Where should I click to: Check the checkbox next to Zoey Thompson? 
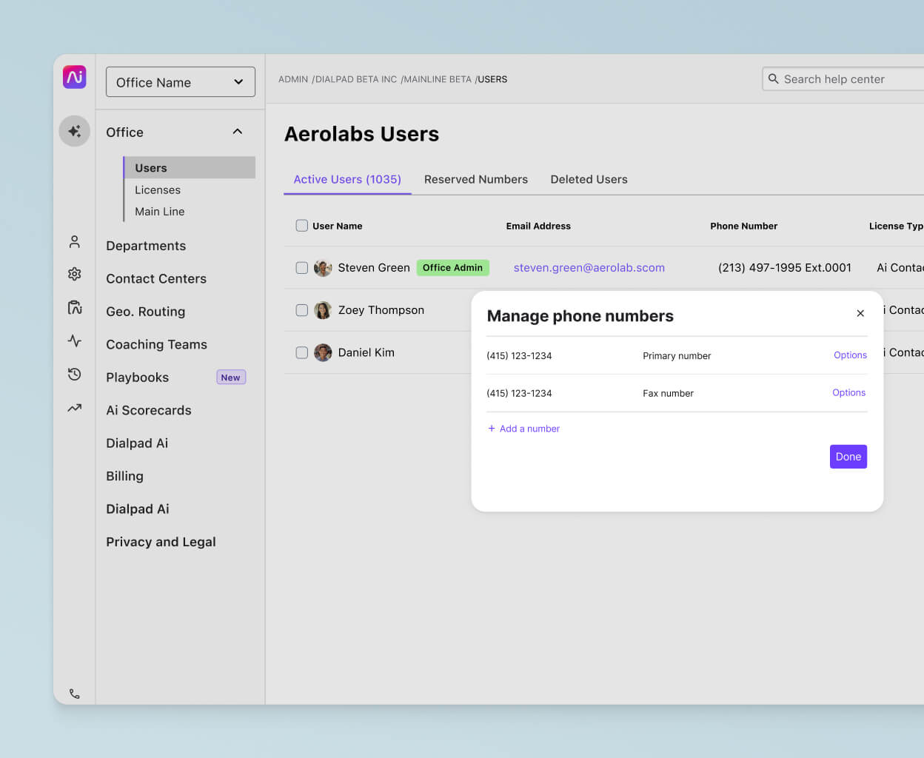point(301,310)
